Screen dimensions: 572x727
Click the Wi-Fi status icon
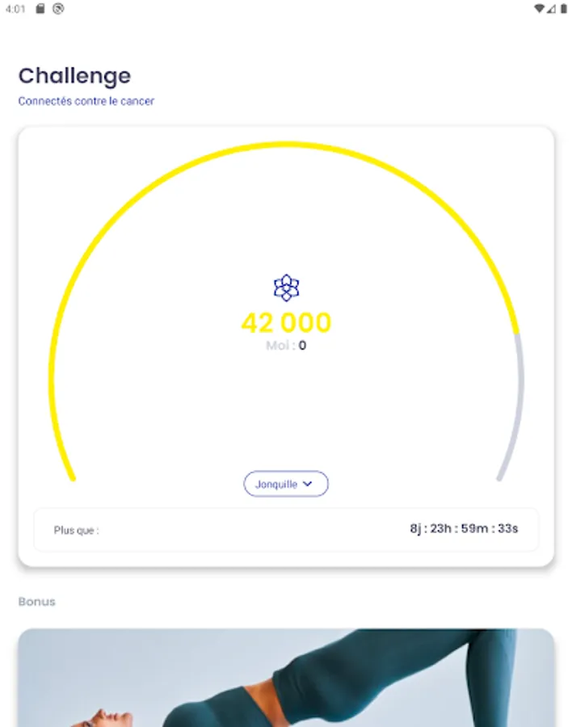click(x=539, y=9)
